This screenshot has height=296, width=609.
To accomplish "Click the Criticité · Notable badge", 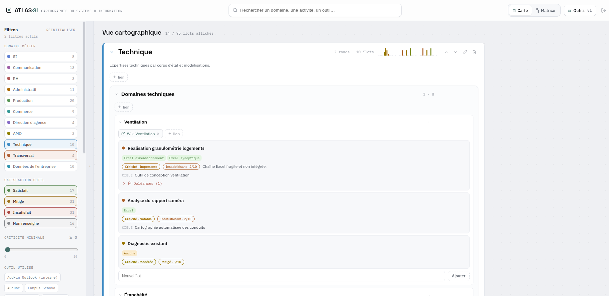I will click(x=138, y=219).
